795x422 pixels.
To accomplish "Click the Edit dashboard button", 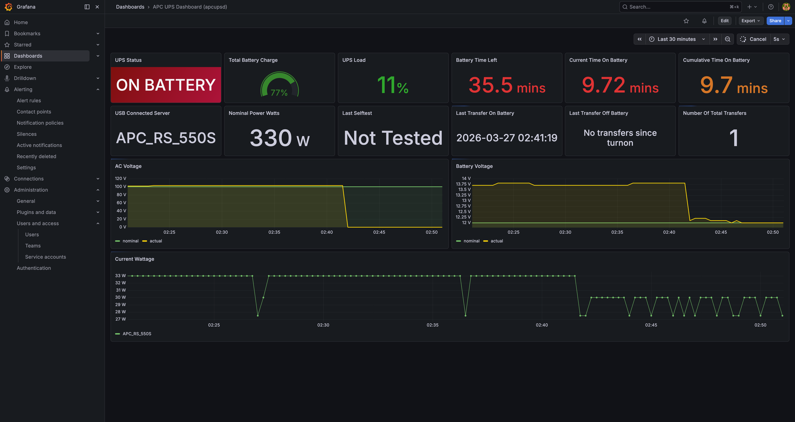I will [x=725, y=21].
